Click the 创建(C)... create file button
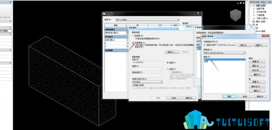Screen dimensions: 272x130 (260, 45)
